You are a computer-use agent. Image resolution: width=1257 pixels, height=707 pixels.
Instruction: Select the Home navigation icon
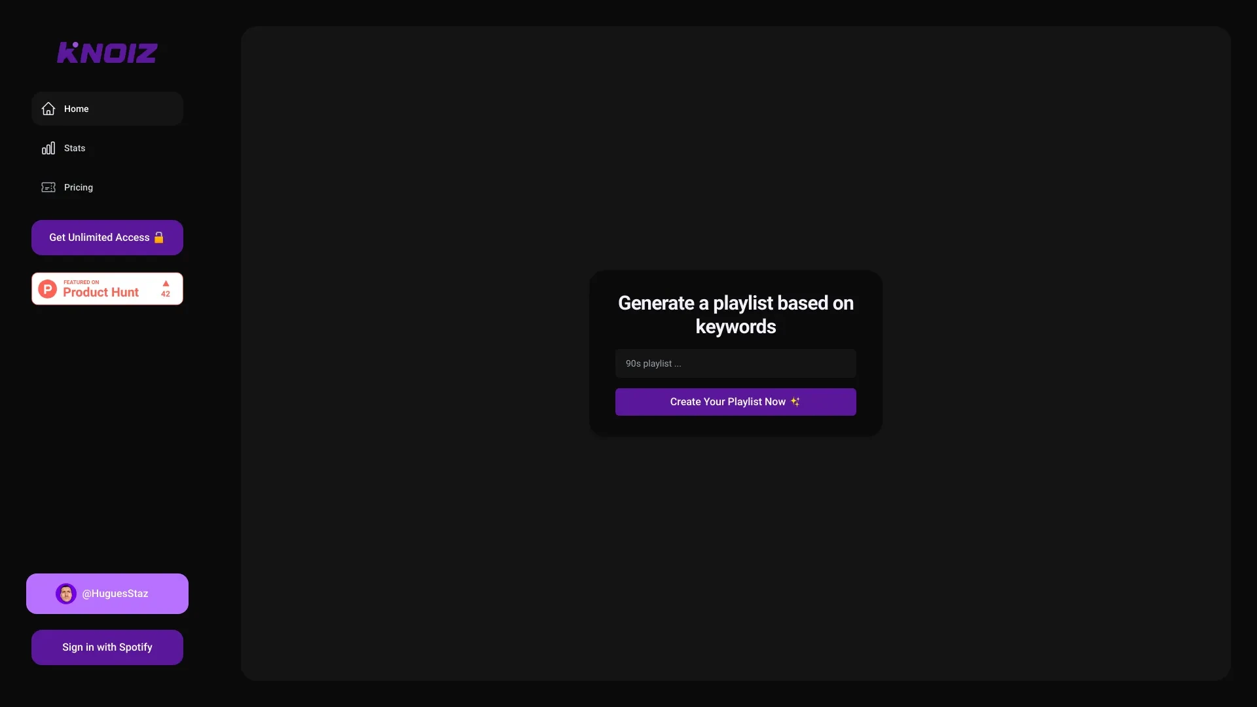click(x=48, y=108)
